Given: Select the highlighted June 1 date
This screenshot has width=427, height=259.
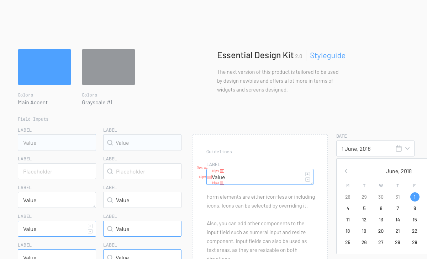Looking at the screenshot, I should (x=415, y=197).
